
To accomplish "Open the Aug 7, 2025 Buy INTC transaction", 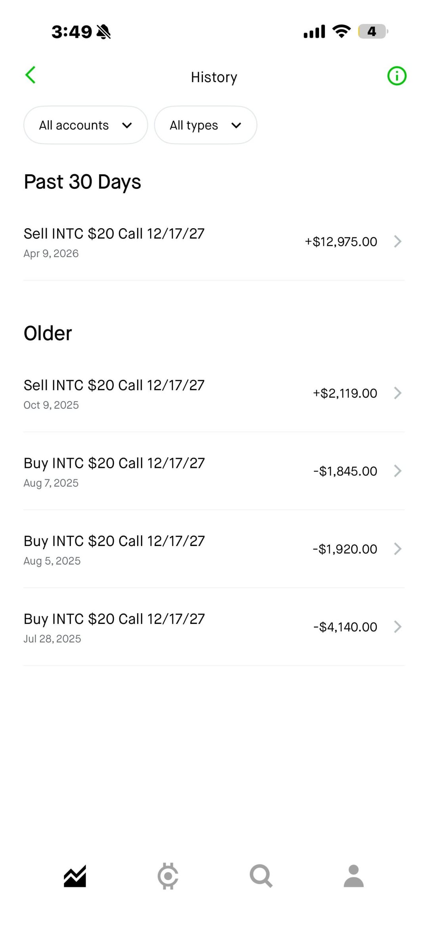I will tap(114, 471).
